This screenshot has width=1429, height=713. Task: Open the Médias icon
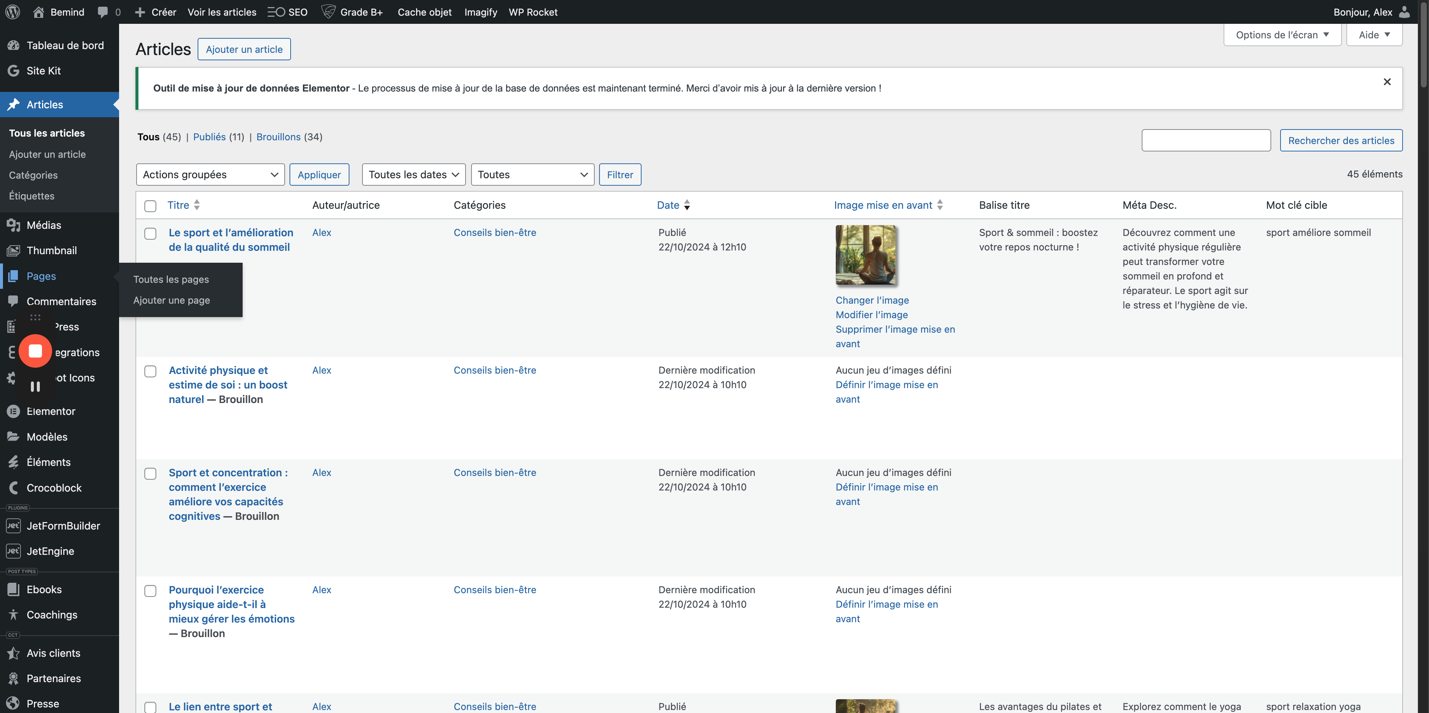pos(13,225)
